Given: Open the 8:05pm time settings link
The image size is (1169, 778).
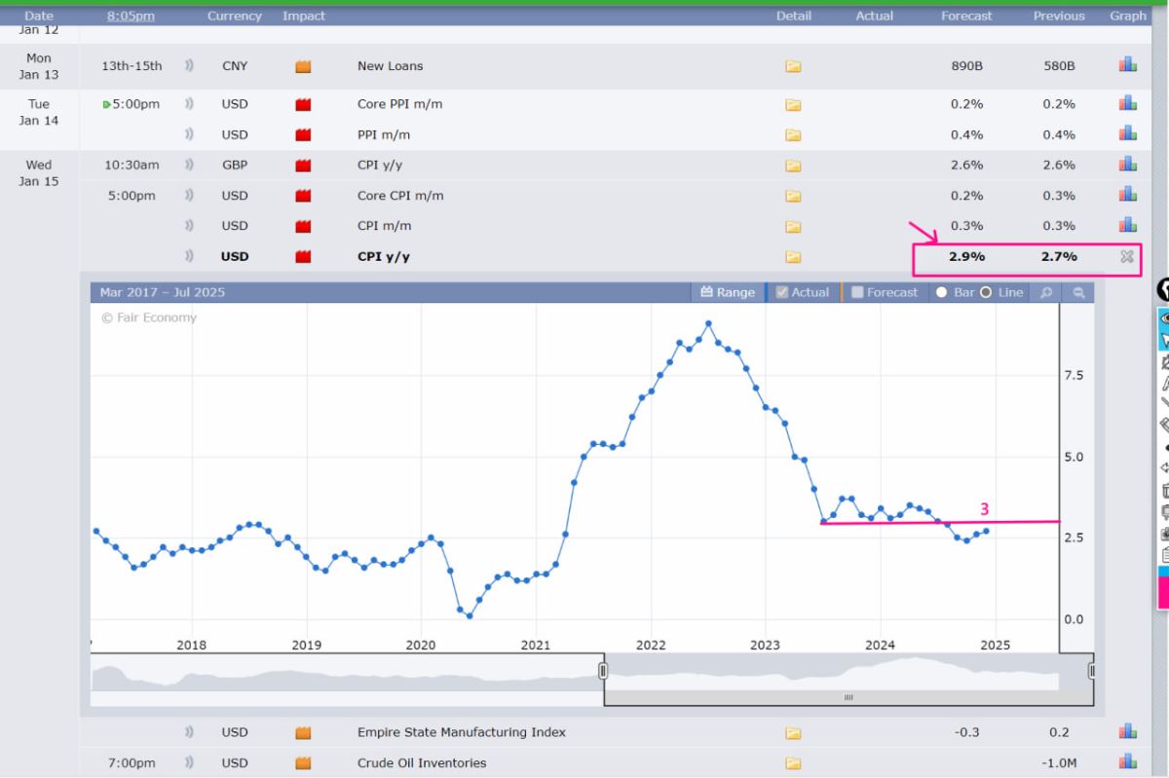Looking at the screenshot, I should pos(131,16).
